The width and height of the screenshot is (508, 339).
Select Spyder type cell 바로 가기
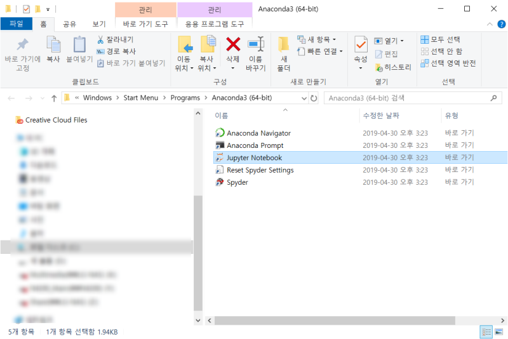coord(459,182)
